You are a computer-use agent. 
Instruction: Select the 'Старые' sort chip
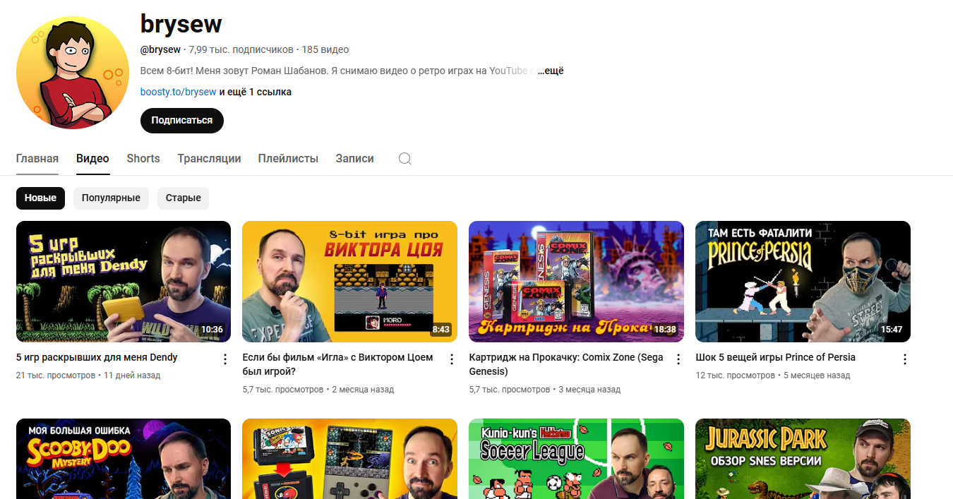(184, 198)
